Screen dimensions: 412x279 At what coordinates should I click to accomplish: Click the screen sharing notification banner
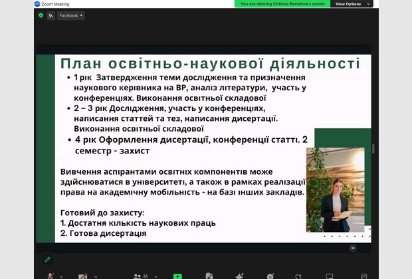[281, 4]
